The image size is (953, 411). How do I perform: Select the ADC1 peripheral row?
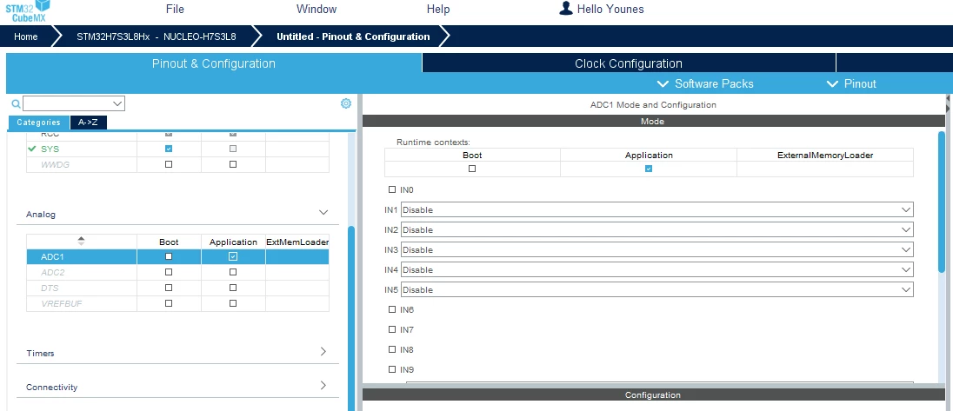click(177, 257)
